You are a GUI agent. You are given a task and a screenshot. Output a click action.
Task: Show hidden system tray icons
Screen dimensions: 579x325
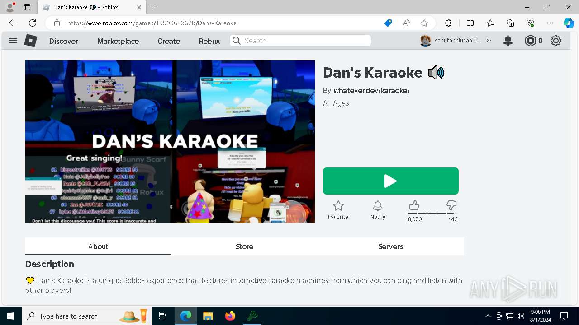point(488,316)
